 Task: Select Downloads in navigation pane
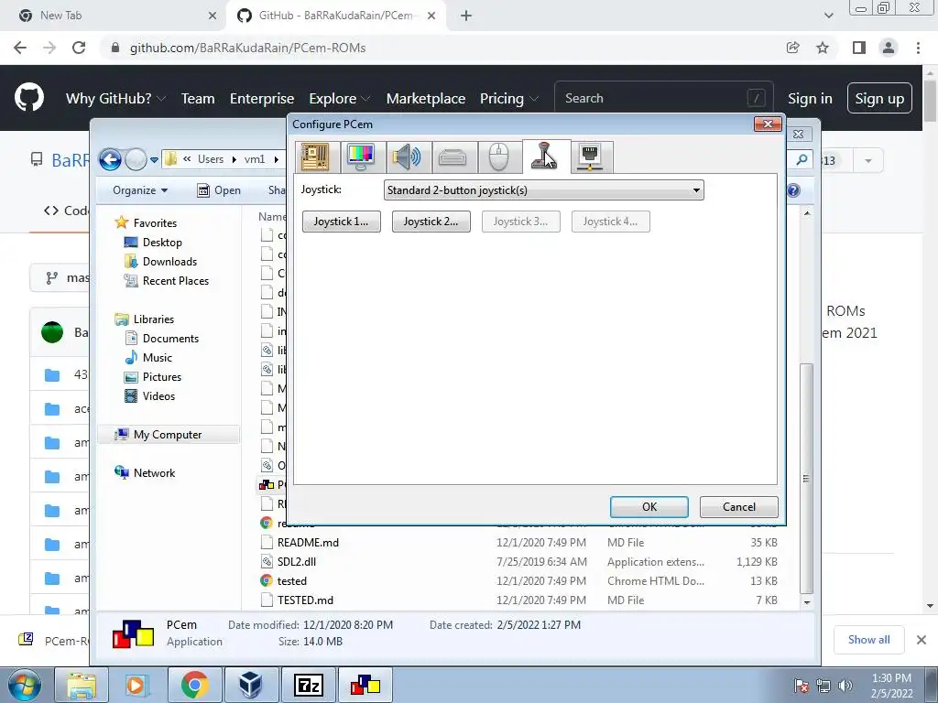(x=169, y=261)
